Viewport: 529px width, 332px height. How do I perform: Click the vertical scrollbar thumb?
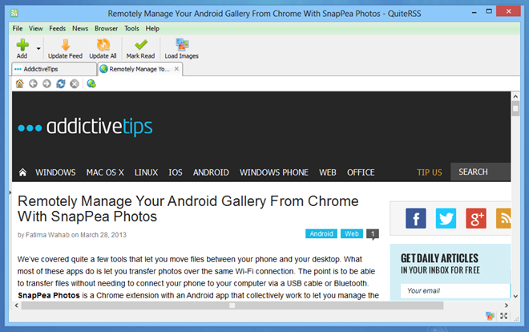pyautogui.click(x=515, y=108)
